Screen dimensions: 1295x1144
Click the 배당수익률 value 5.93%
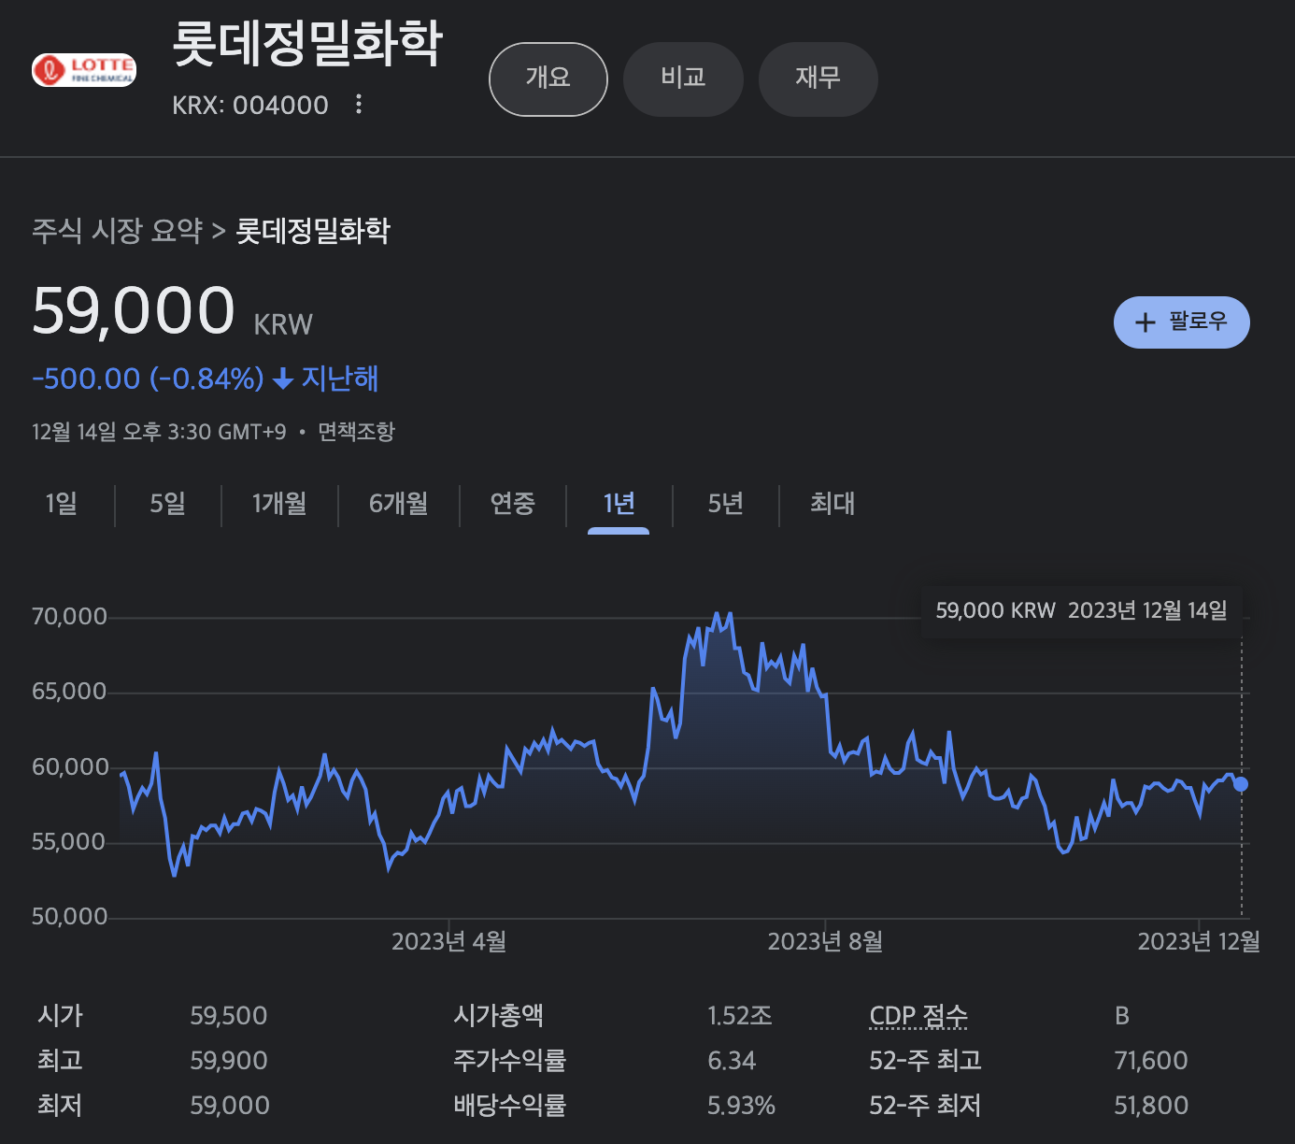click(x=742, y=1106)
